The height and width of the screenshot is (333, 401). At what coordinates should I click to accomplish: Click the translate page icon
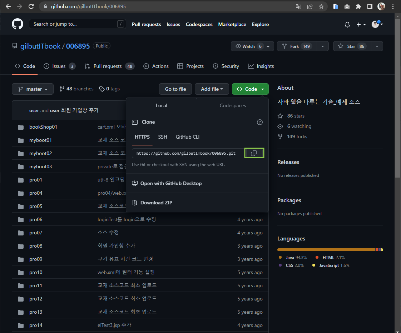coord(298,7)
